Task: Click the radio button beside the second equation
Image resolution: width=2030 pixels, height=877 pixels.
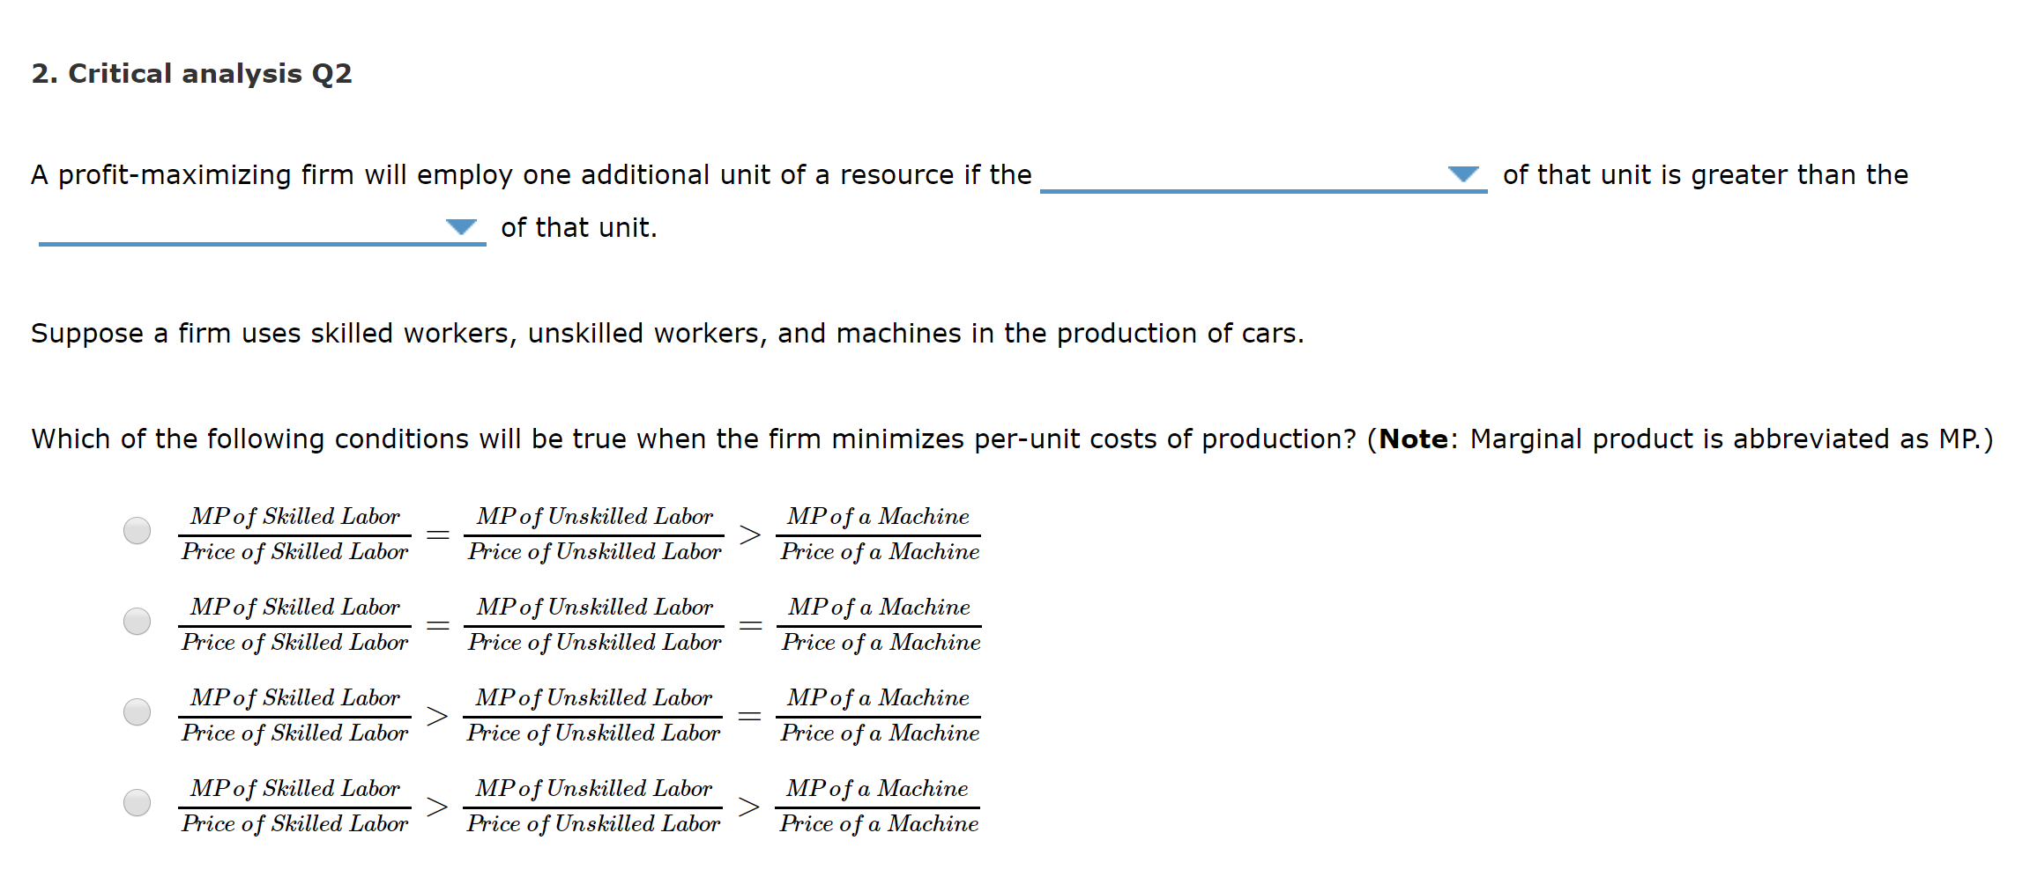Action: click(x=137, y=623)
